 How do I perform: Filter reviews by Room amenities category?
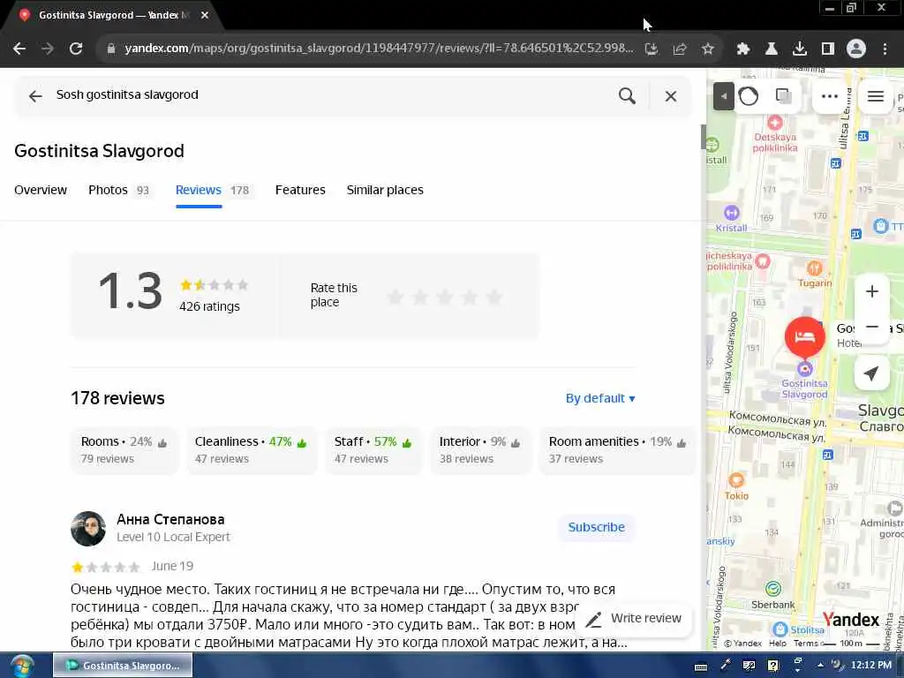click(617, 450)
